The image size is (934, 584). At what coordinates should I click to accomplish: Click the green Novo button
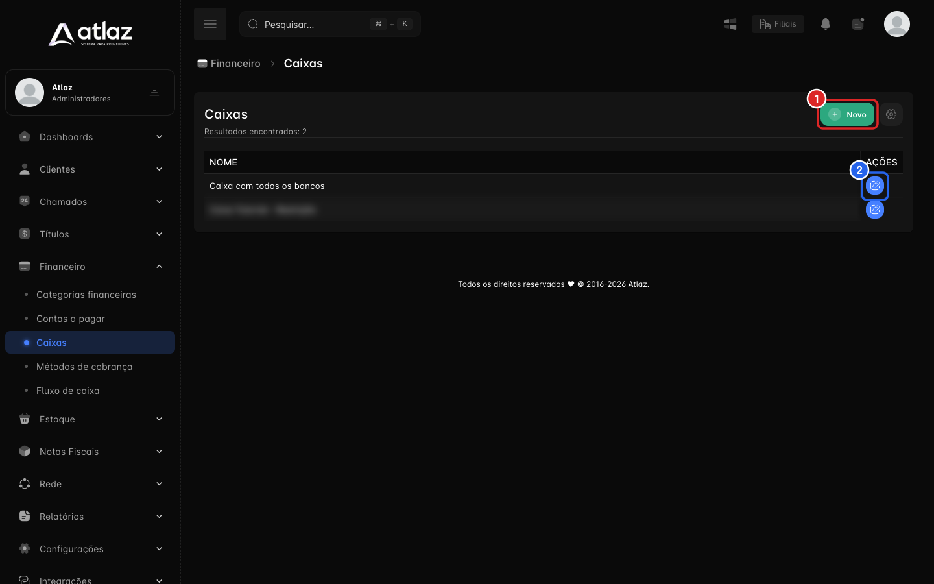[848, 114]
